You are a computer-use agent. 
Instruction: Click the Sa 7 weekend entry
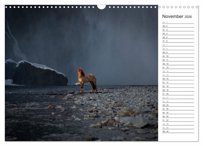pos(178,45)
